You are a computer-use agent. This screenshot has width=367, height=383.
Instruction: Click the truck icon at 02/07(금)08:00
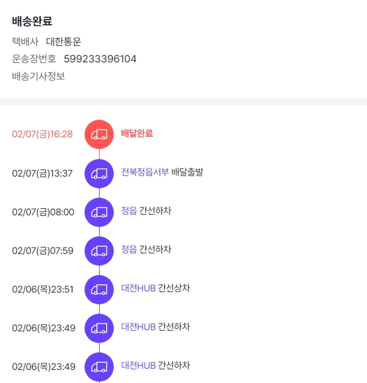point(99,212)
